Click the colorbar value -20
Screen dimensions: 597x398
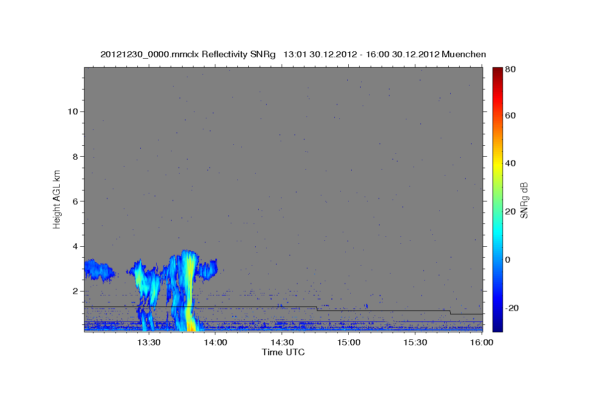[x=511, y=308]
